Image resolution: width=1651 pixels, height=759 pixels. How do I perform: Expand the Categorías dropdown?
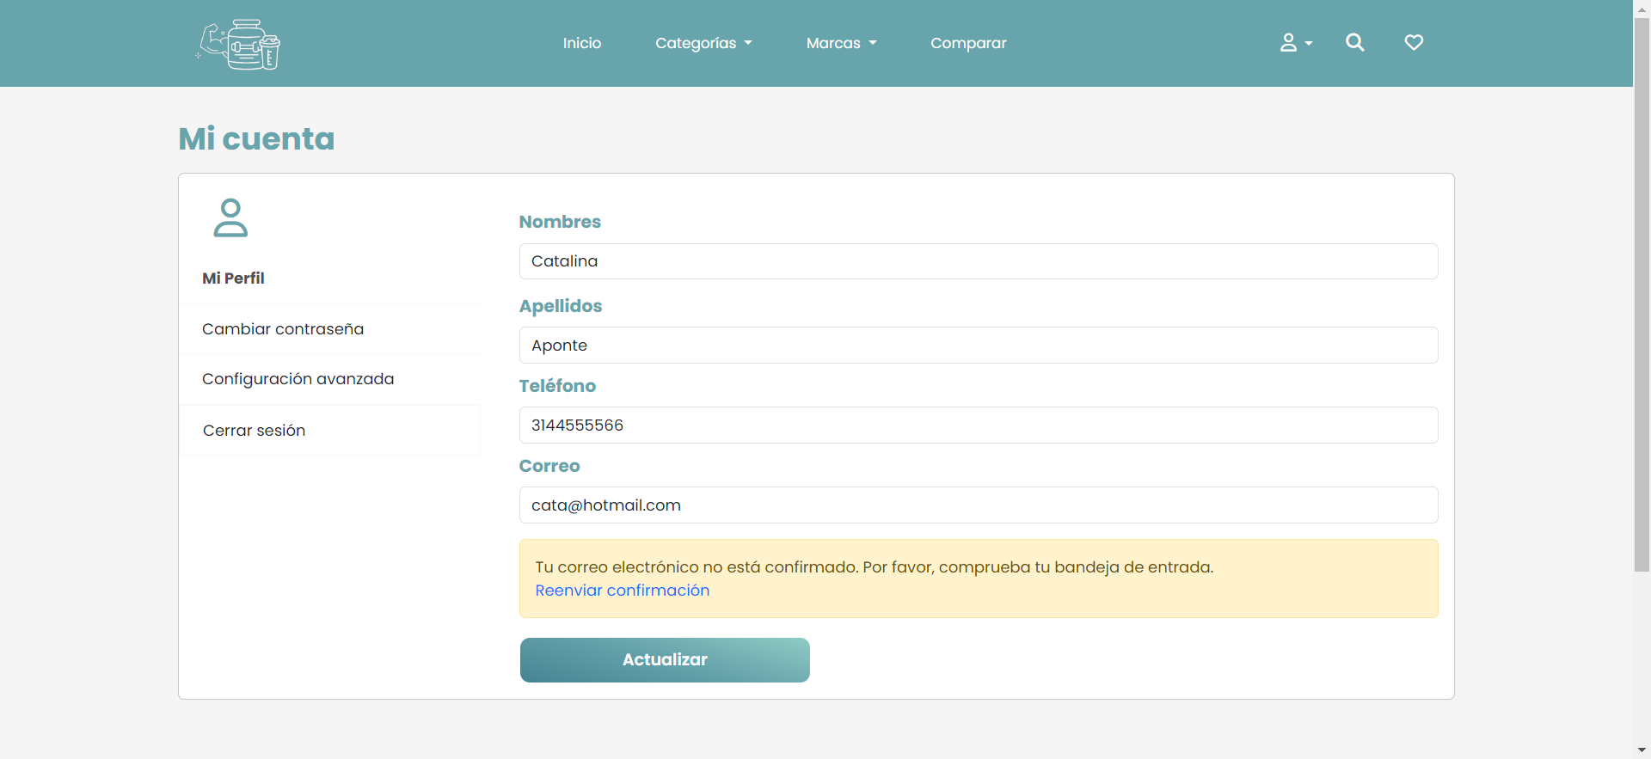coord(703,43)
